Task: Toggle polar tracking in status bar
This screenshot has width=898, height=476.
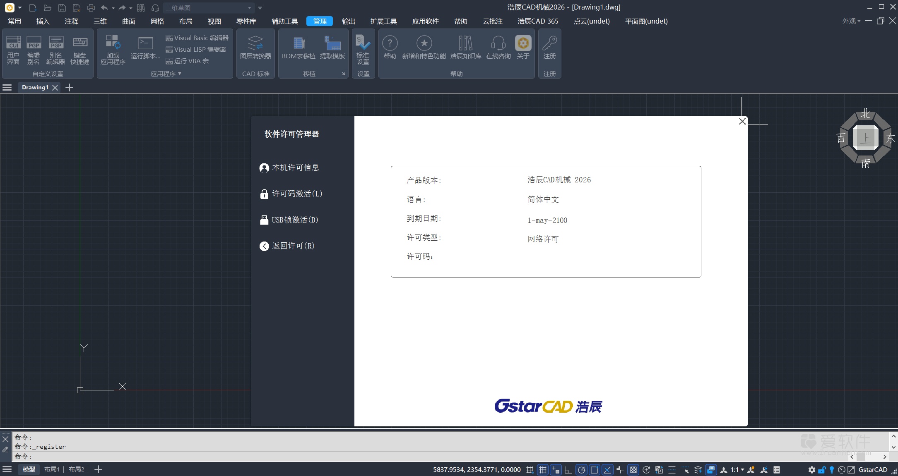Action: click(581, 470)
